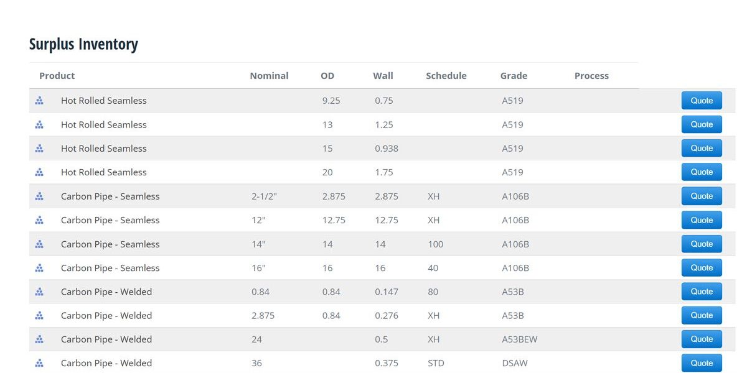Click the OD column header
The height and width of the screenshot is (373, 747).
(327, 76)
